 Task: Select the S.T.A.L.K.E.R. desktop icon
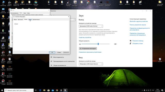(16, 3)
